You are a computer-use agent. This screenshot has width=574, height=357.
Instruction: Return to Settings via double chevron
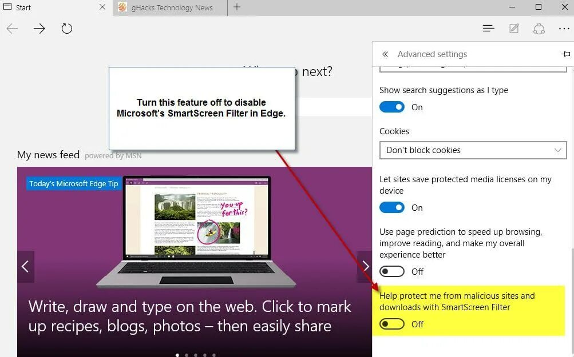click(385, 54)
